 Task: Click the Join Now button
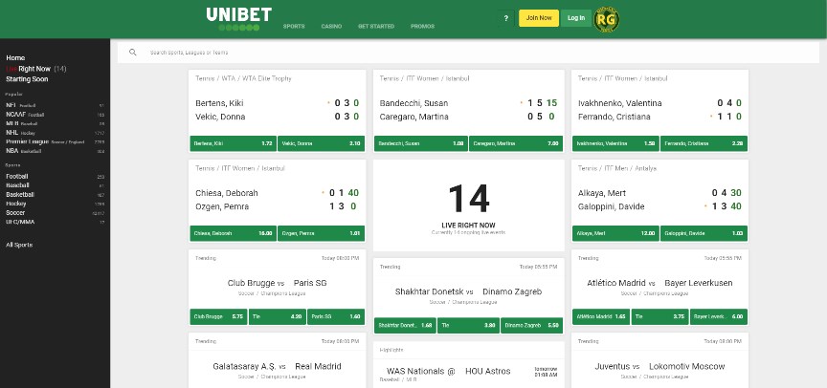tap(539, 18)
